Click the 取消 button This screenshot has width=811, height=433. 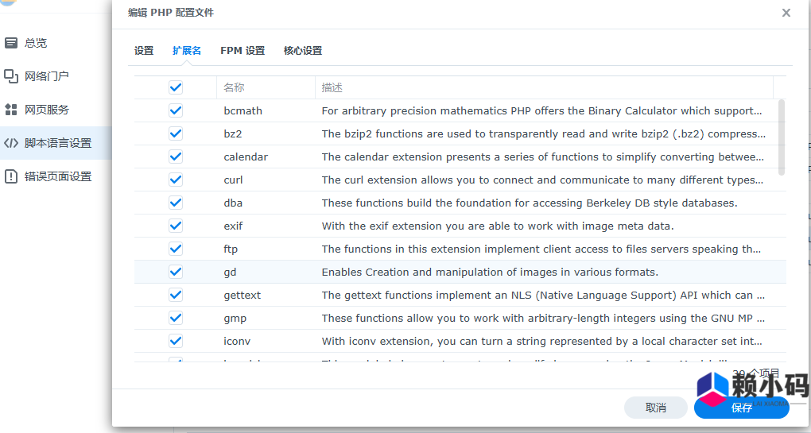[656, 408]
